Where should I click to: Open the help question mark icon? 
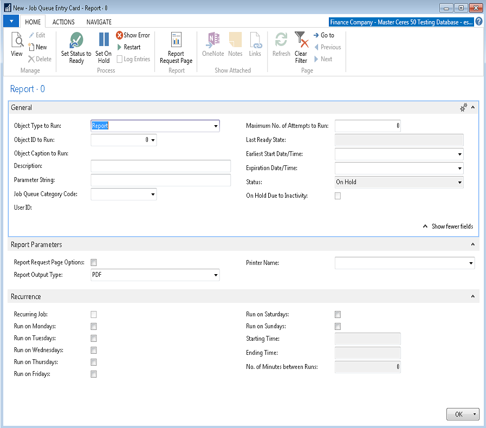[x=479, y=22]
